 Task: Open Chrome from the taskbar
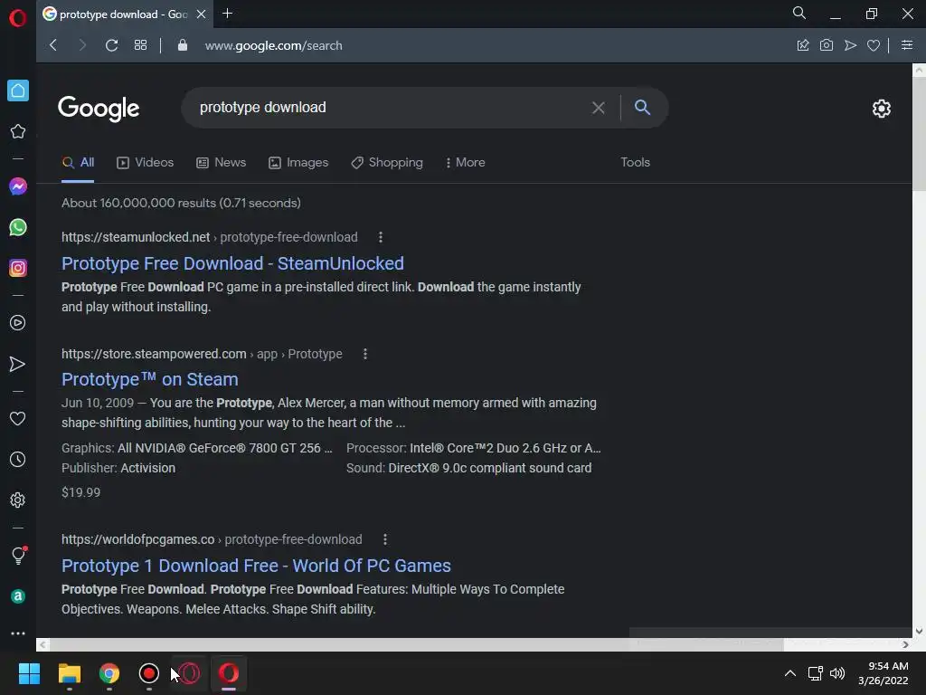pos(109,673)
